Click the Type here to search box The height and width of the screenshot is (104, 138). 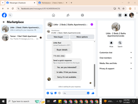pyautogui.click(x=26, y=101)
